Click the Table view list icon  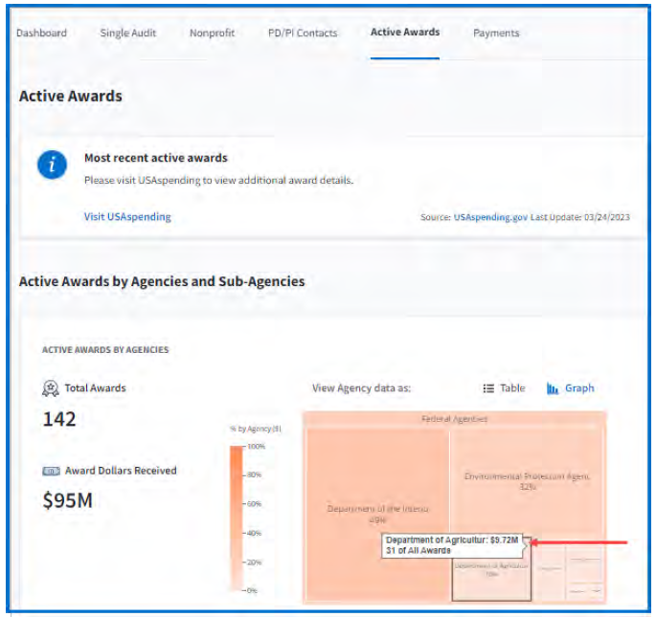tap(488, 388)
